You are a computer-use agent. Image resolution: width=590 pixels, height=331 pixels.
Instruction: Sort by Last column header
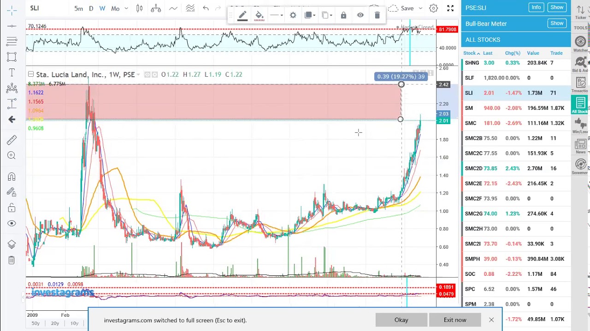(488, 53)
